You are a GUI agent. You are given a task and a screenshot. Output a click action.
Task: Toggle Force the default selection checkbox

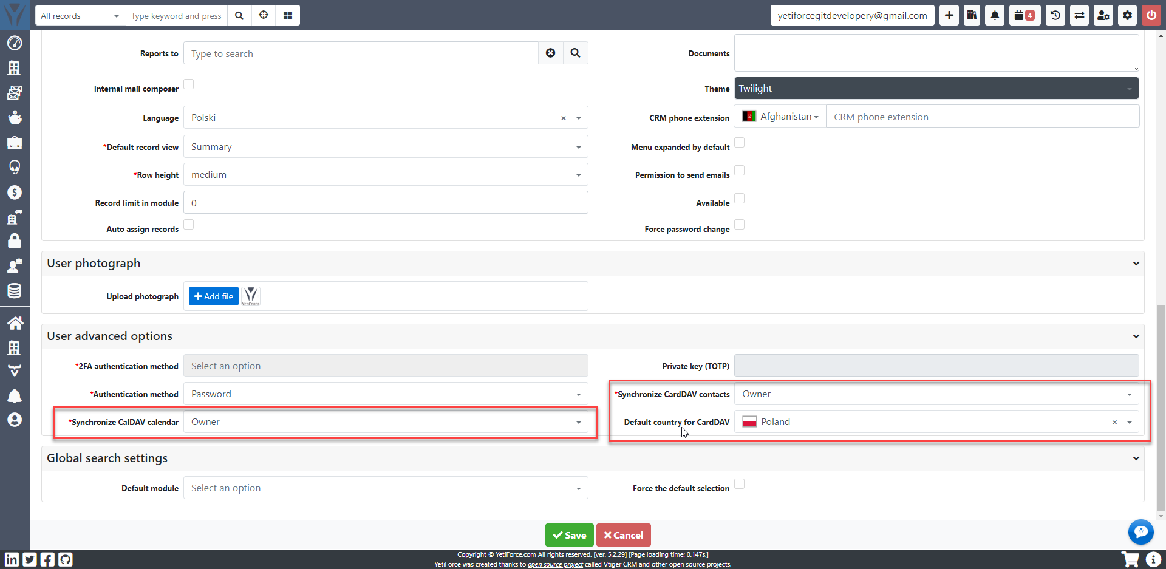(740, 484)
